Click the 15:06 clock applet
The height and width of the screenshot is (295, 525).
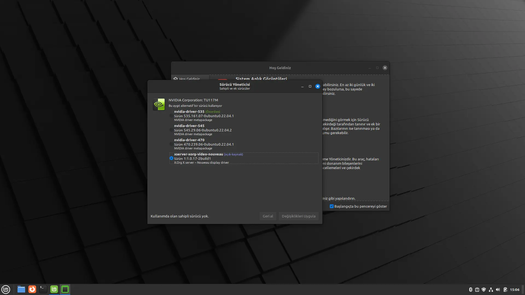coord(515,290)
